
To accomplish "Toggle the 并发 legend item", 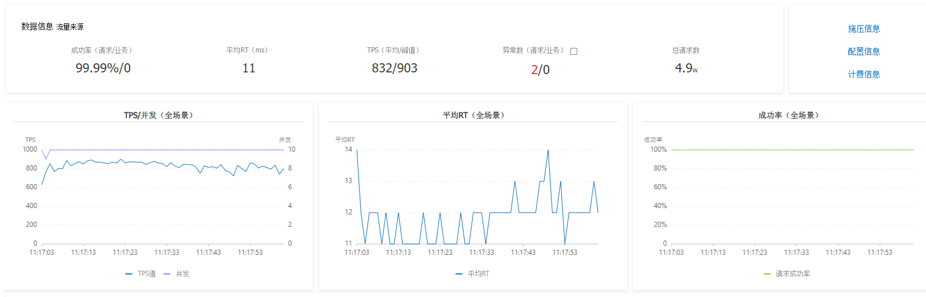I will pyautogui.click(x=176, y=274).
